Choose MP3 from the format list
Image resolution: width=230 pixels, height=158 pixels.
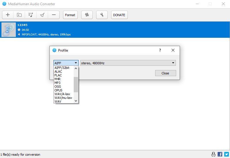(64, 83)
